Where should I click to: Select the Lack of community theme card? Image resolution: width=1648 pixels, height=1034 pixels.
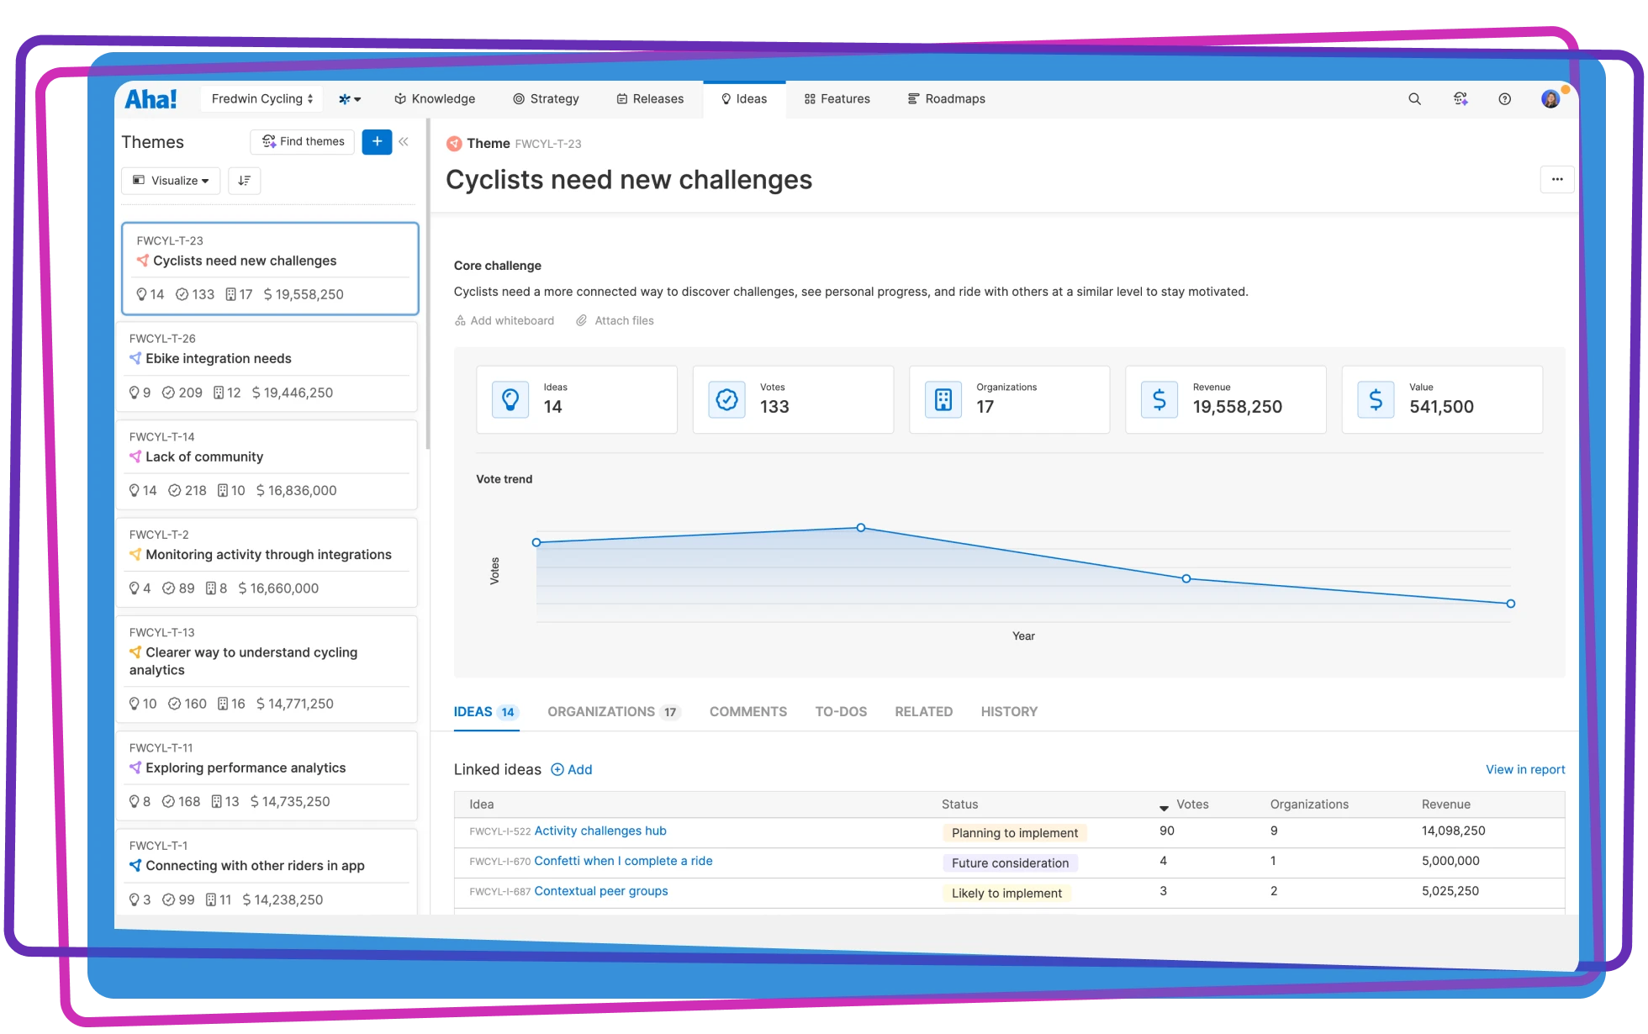click(267, 465)
